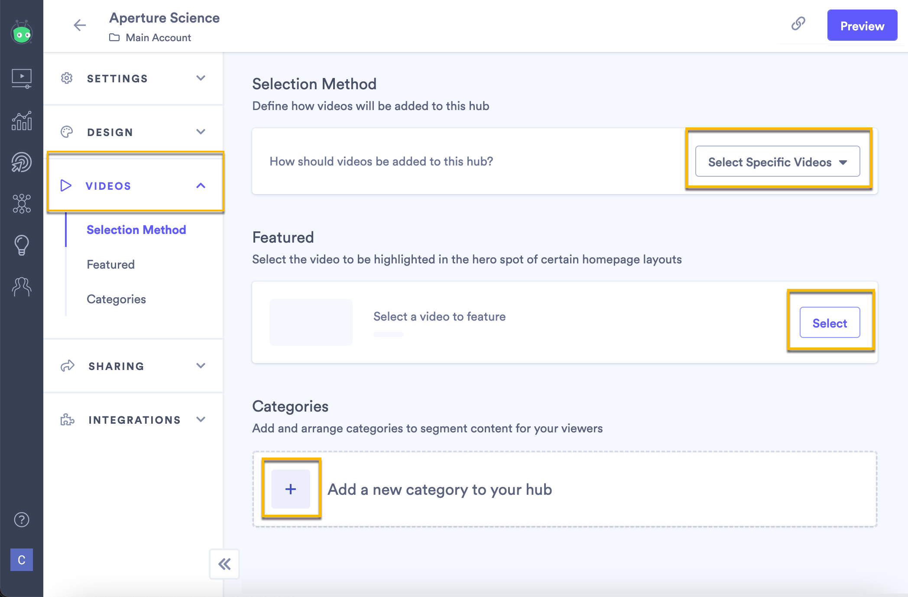Open the team users icon in sidebar
The width and height of the screenshot is (908, 597).
[22, 286]
